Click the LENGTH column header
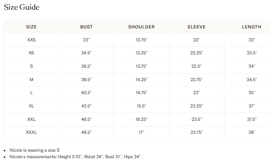This screenshot has height=161, width=271. click(251, 27)
